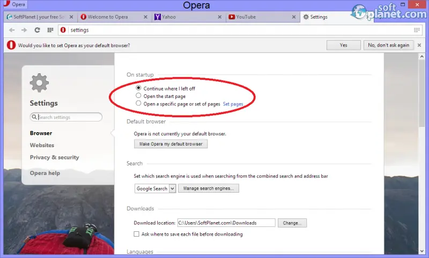Screen dimensions: 429x258
Task: Click the grid icon at address bar end
Action: [417, 30]
